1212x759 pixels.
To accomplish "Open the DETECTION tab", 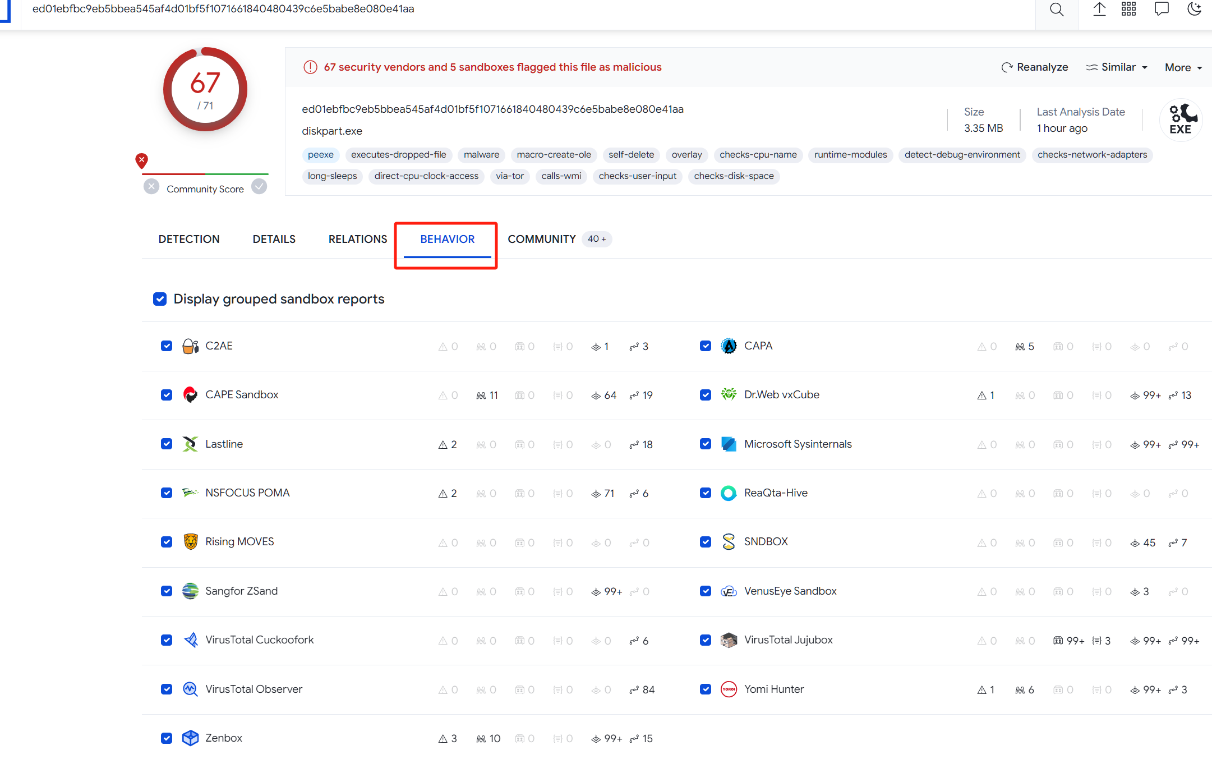I will tap(189, 239).
